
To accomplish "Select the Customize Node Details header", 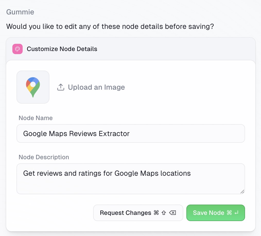I will [62, 49].
